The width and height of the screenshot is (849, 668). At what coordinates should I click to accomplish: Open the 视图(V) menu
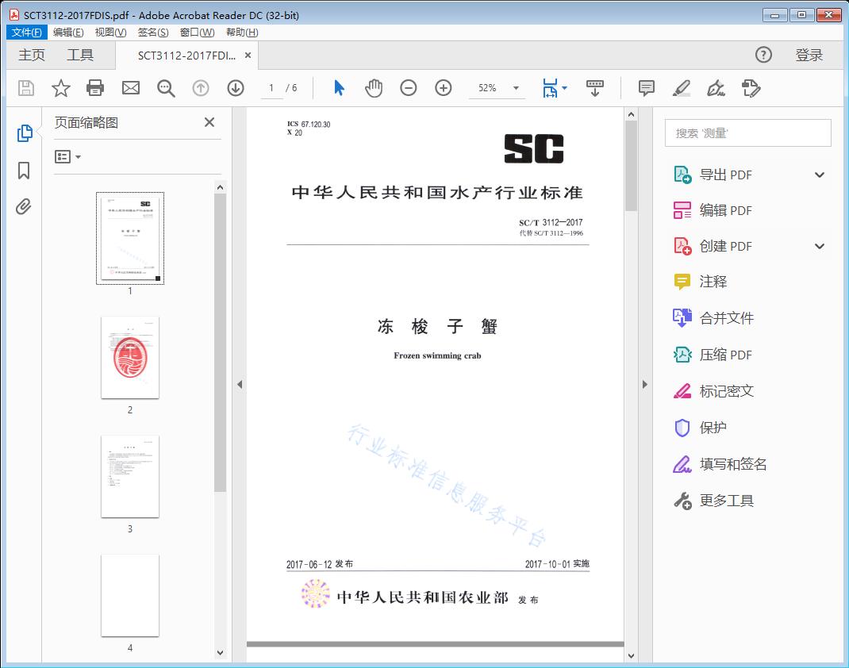point(110,33)
